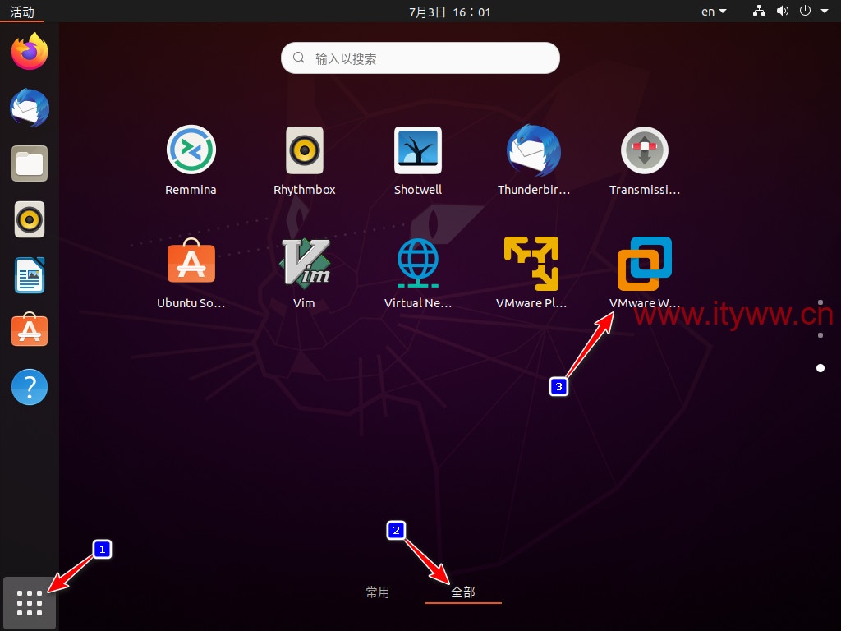Screen dimensions: 841x631
Task: Open Ubuntu Software from the dock
Action: coord(30,330)
